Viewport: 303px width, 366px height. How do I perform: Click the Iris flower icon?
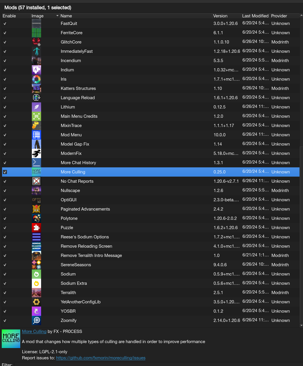tap(36, 79)
